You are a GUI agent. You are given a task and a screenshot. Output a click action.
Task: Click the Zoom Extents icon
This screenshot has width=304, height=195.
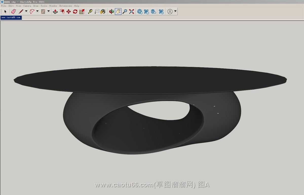pyautogui.click(x=131, y=11)
